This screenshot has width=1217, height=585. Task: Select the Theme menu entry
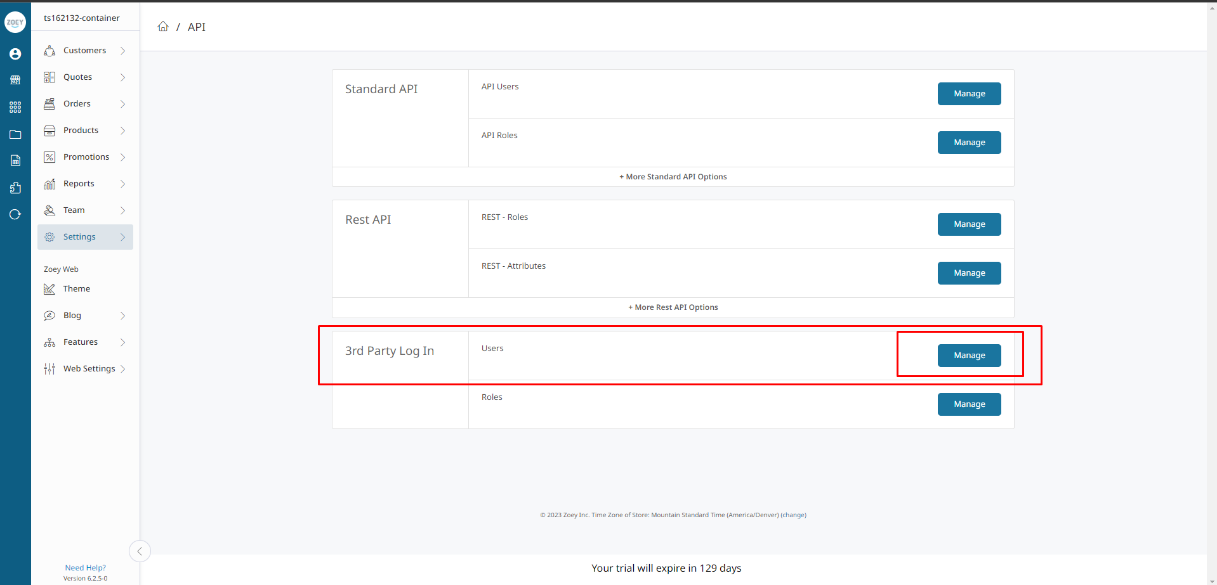point(76,288)
